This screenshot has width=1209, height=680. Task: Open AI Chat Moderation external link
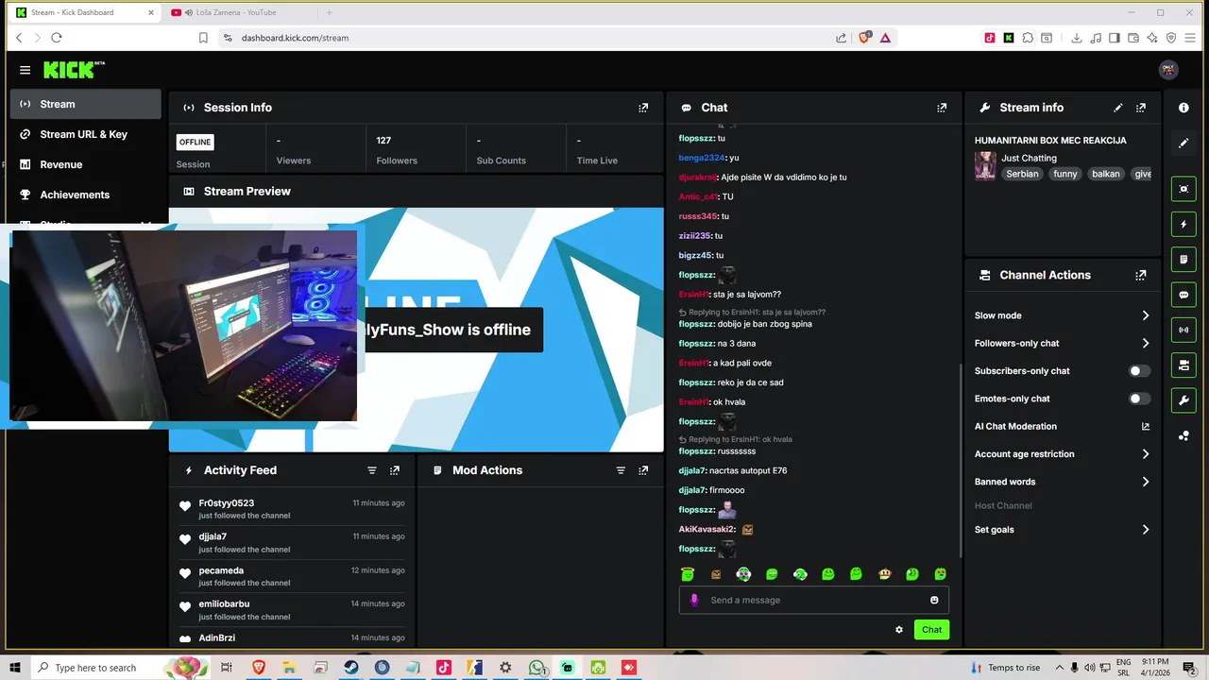1146,427
